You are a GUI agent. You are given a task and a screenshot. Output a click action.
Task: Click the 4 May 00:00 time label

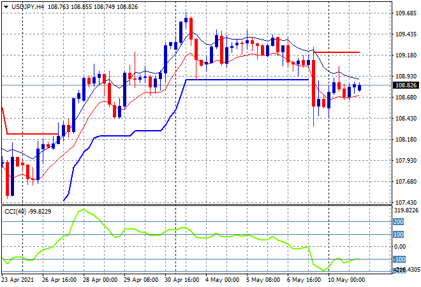click(x=223, y=280)
